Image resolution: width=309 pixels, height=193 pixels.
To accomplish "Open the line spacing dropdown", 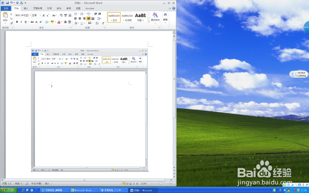I will click(x=99, y=19).
